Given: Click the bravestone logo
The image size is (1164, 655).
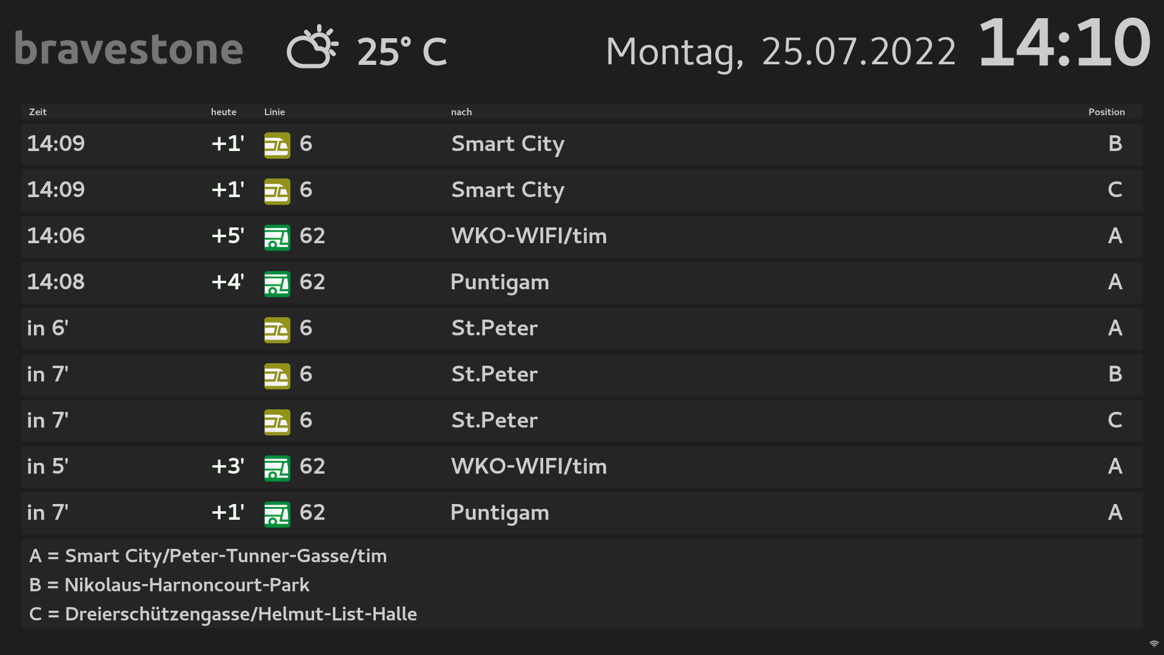Looking at the screenshot, I should (129, 49).
